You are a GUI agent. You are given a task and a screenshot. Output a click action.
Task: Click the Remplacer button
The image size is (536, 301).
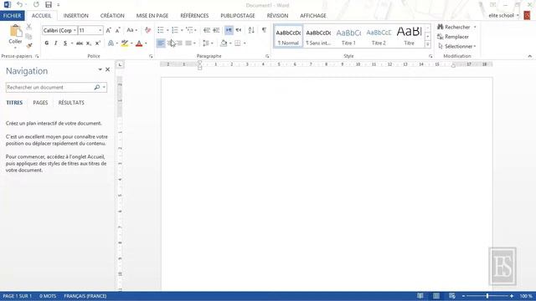(x=453, y=37)
